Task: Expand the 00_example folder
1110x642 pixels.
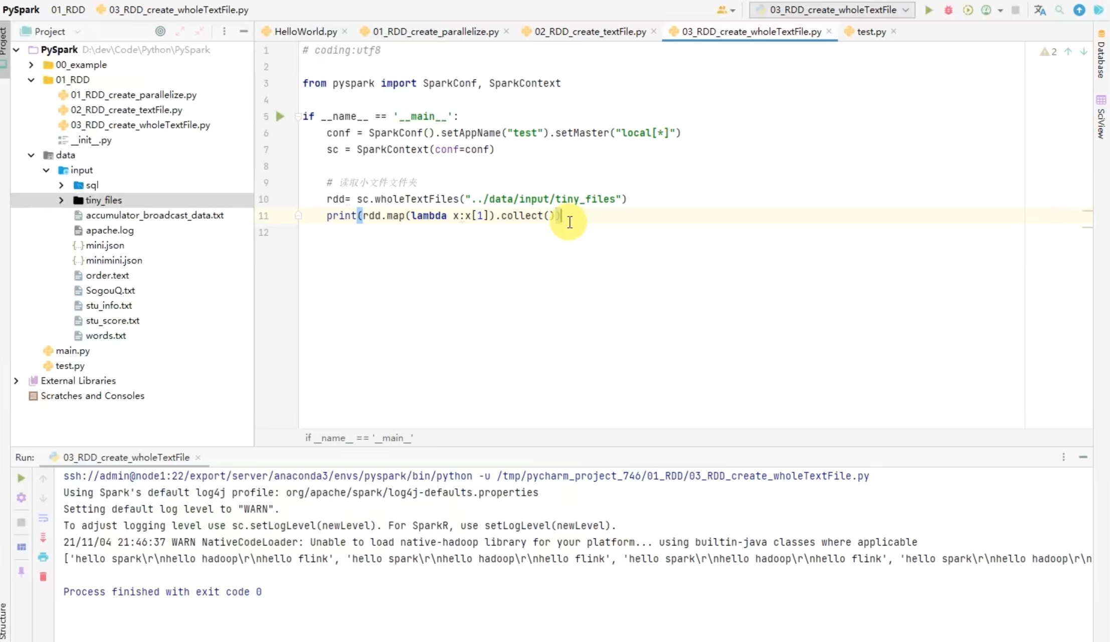Action: point(31,65)
